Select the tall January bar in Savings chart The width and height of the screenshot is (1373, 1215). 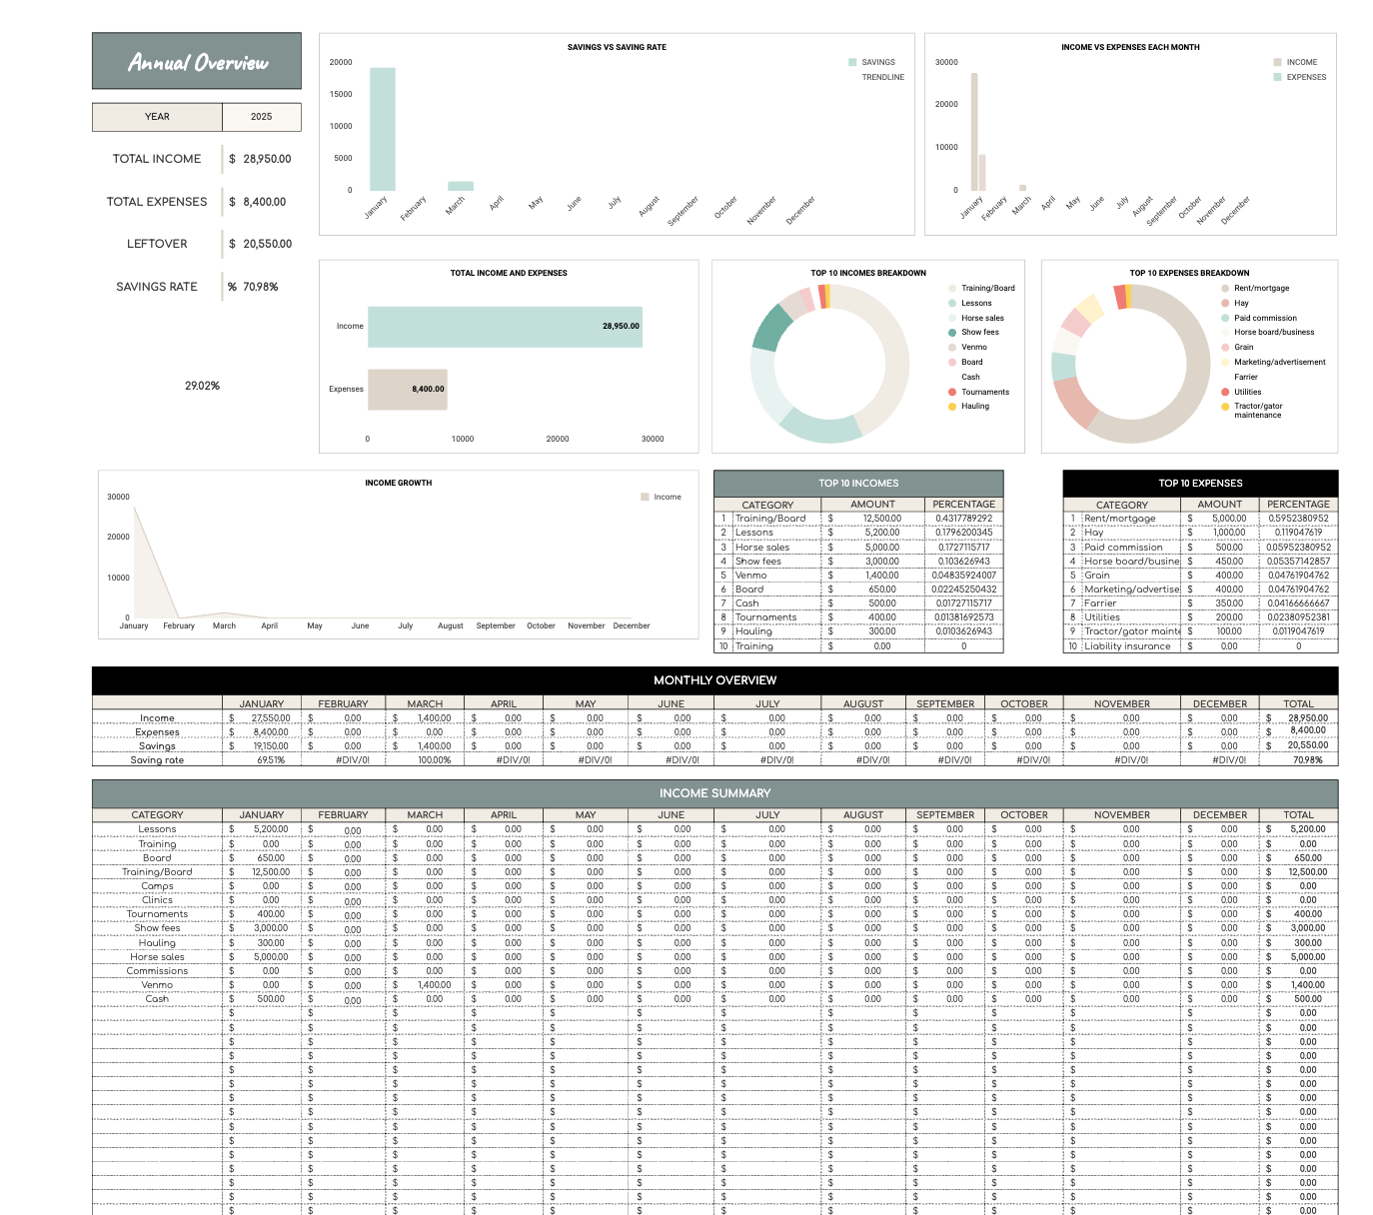pos(383,129)
